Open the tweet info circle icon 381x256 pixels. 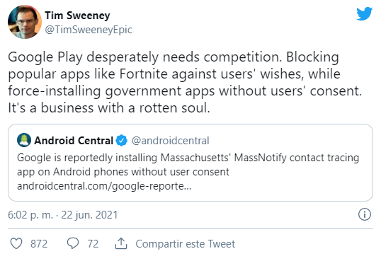tap(365, 214)
